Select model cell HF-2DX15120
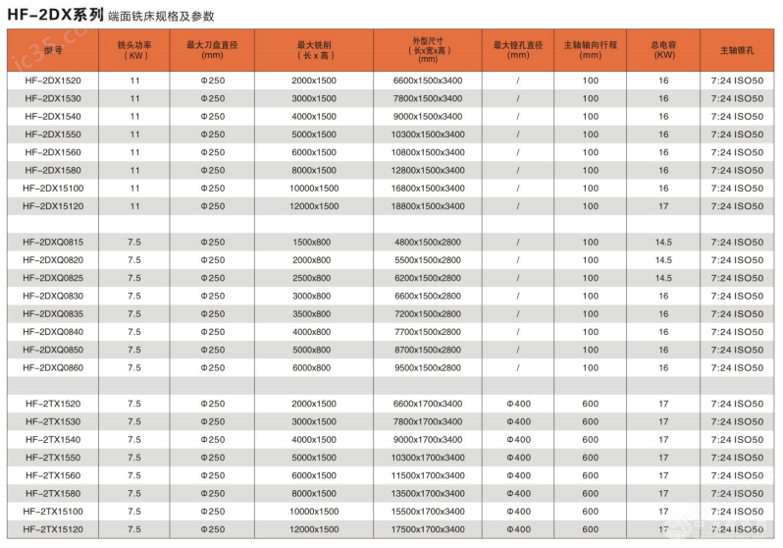This screenshot has width=783, height=548. click(53, 206)
